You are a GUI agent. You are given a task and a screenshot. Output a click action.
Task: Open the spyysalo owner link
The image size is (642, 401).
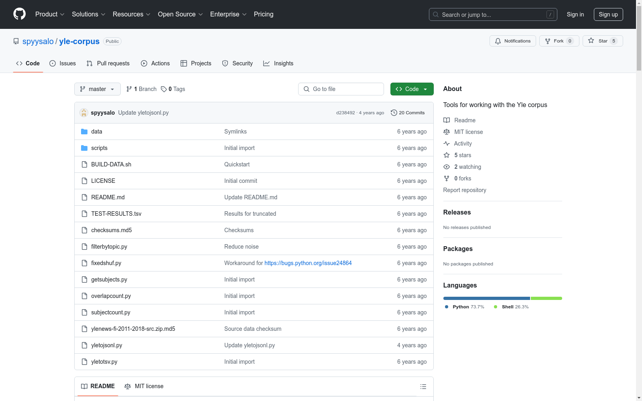[x=38, y=41]
